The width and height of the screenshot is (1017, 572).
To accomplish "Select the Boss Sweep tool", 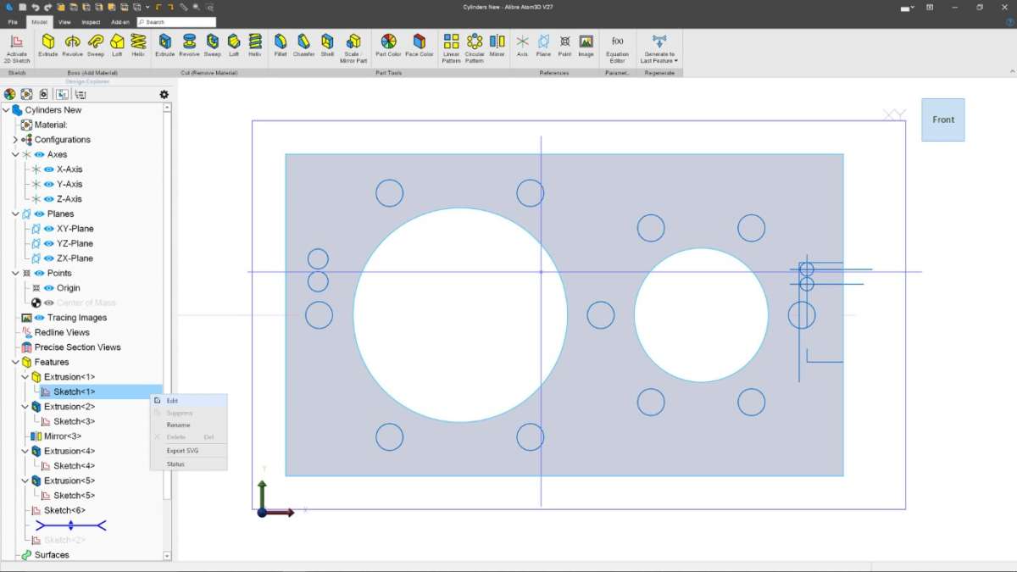I will pos(96,46).
